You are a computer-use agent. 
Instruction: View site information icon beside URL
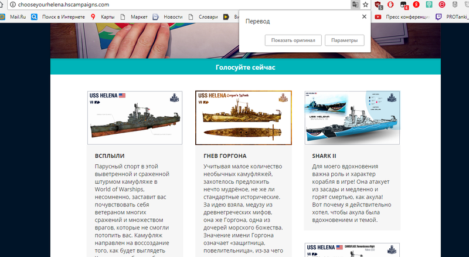coord(12,5)
